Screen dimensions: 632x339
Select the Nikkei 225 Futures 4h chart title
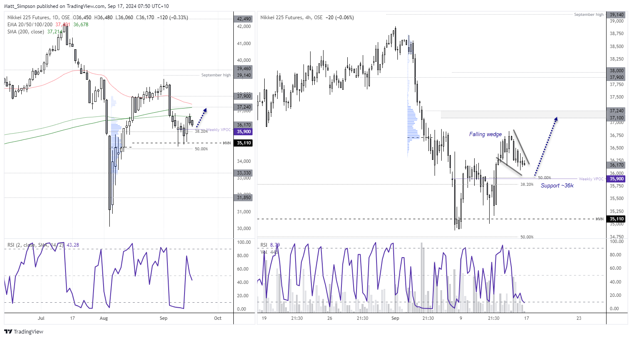coord(291,18)
